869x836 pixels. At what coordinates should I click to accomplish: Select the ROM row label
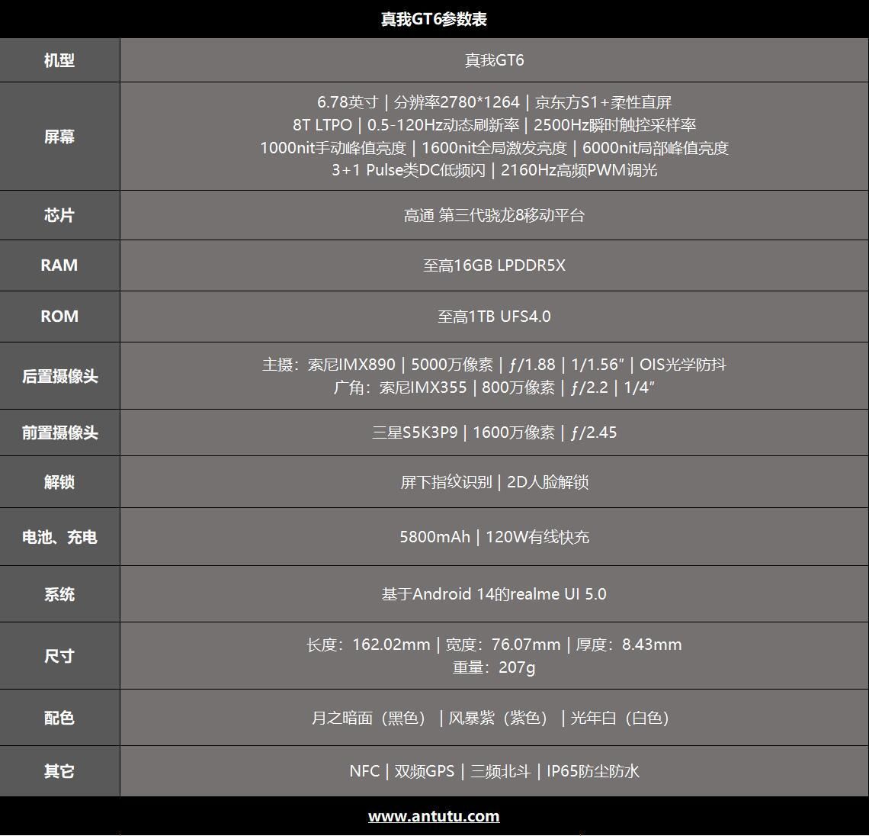point(59,317)
